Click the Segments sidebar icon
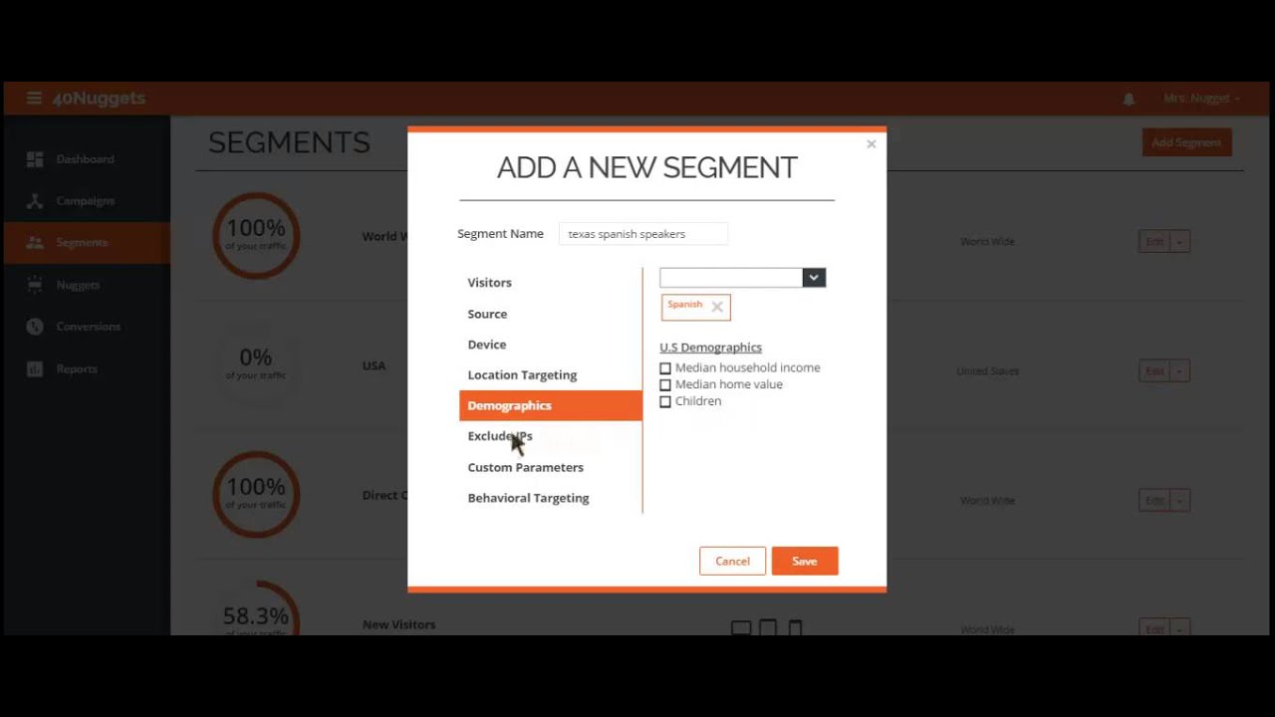This screenshot has height=717, width=1275. point(35,243)
